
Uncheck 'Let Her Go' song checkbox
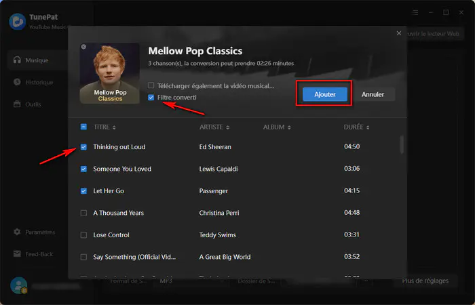point(83,191)
